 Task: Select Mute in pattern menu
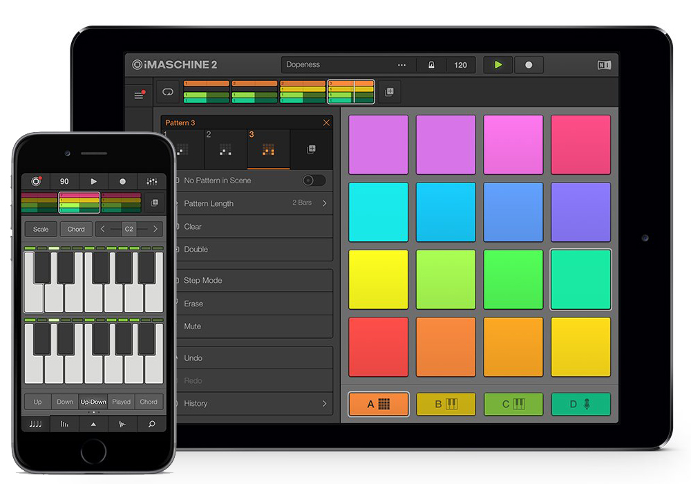coord(254,326)
